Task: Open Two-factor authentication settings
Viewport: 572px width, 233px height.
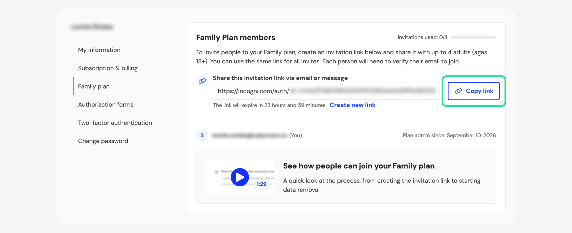Action: tap(115, 123)
